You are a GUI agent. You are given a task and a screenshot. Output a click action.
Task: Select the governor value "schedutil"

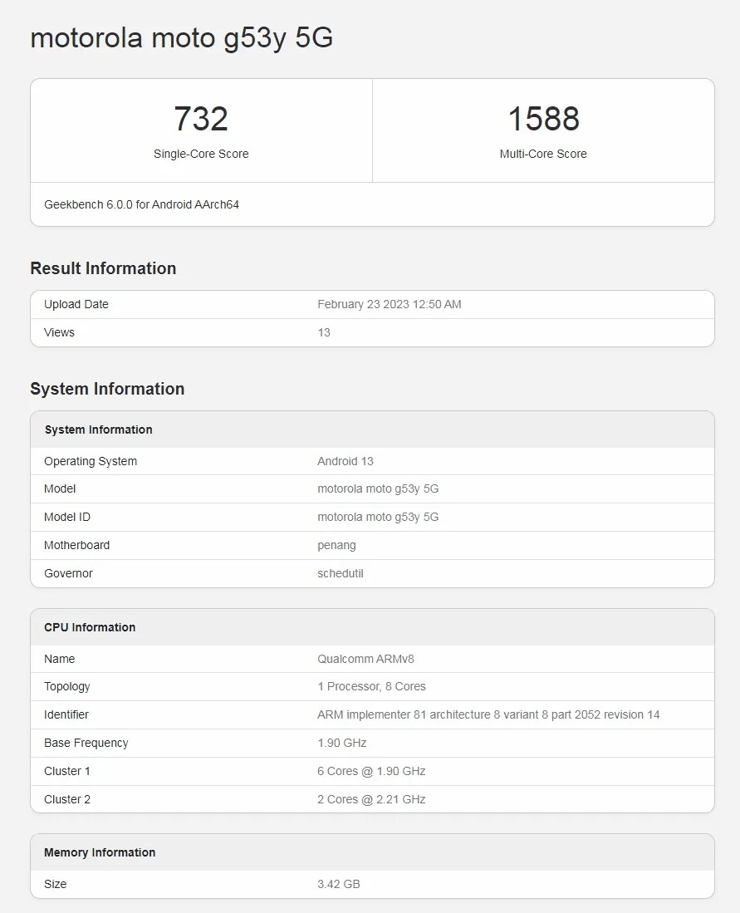point(341,573)
